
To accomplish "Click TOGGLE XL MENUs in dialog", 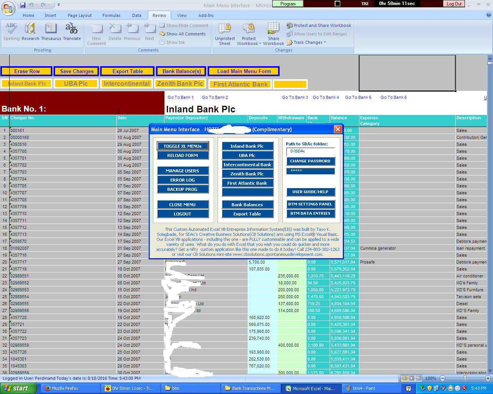I will click(x=183, y=146).
